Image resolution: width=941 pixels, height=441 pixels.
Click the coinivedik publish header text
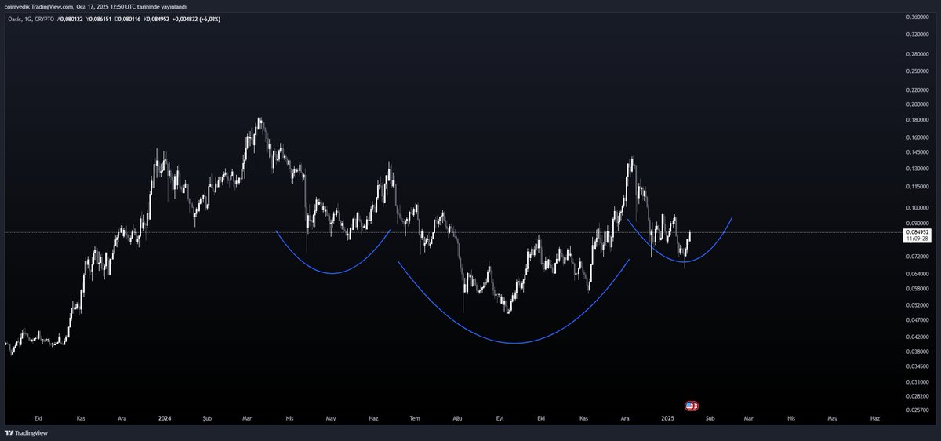[x=96, y=6]
